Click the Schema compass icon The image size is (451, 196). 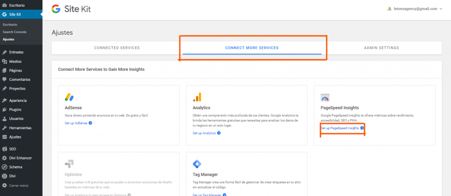pyautogui.click(x=4, y=167)
